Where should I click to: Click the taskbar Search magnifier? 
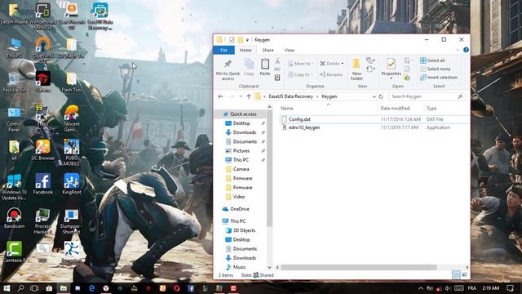(x=20, y=288)
